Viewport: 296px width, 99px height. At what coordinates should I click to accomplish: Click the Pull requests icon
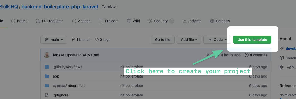[38, 21]
